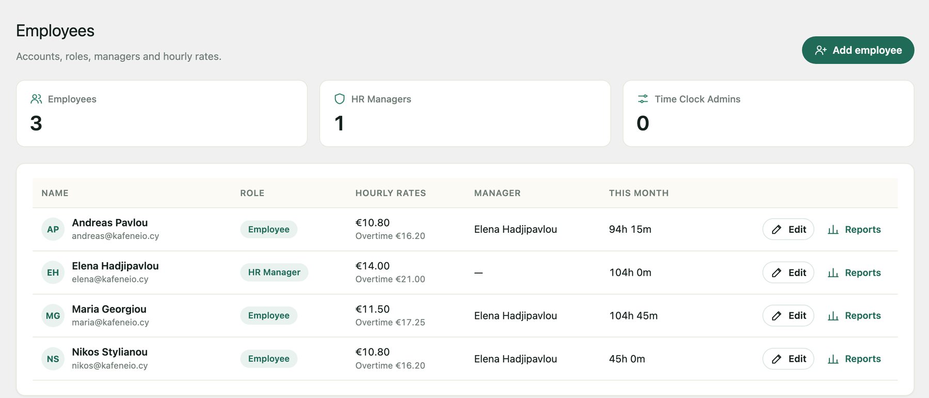
Task: Click the HR Manager role badge
Action: click(274, 272)
